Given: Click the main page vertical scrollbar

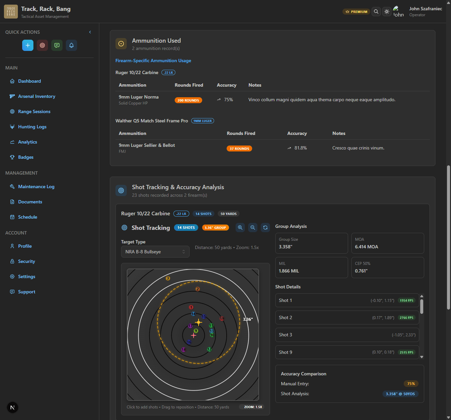Looking at the screenshot, I should coord(448,237).
